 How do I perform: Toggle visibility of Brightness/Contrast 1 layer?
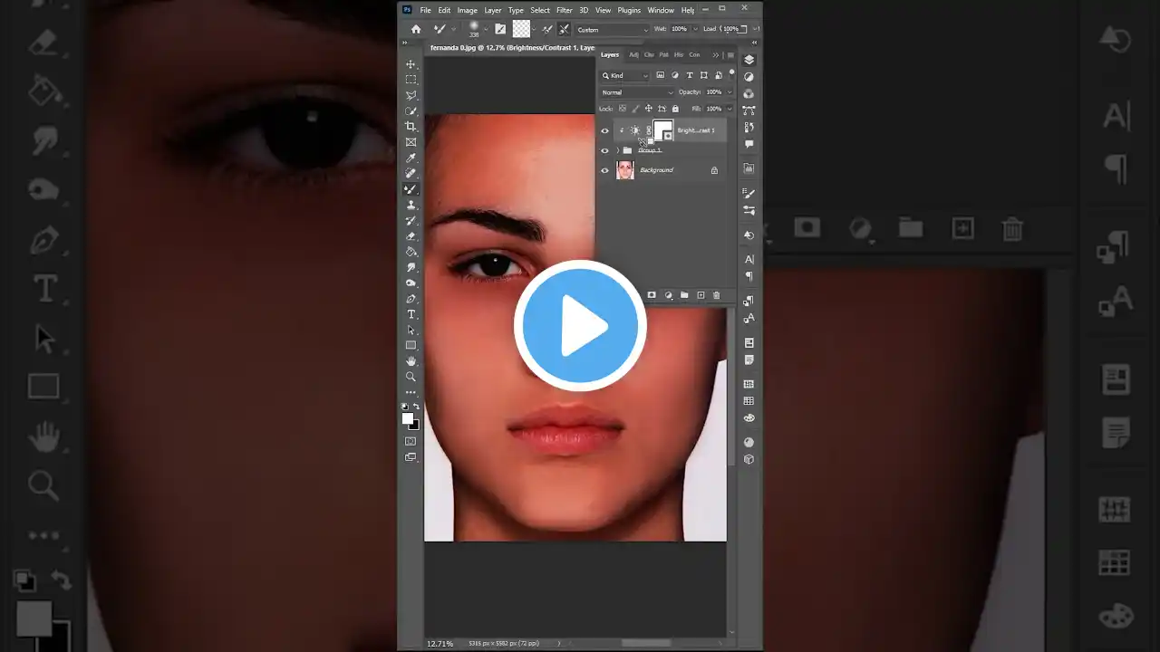coord(604,129)
